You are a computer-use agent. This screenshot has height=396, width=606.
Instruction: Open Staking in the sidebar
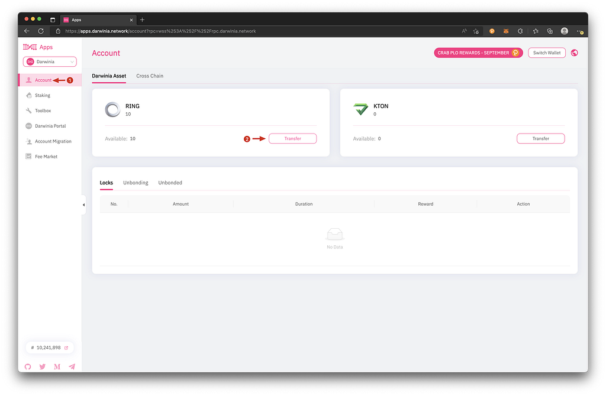(x=43, y=95)
